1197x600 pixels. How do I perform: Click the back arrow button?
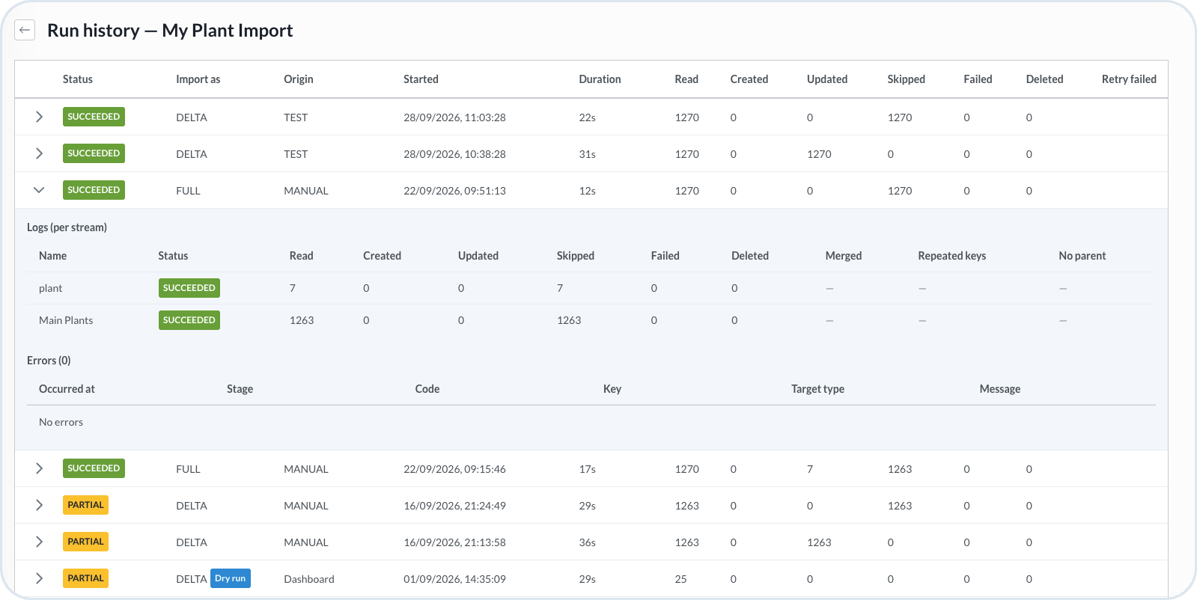pyautogui.click(x=25, y=30)
